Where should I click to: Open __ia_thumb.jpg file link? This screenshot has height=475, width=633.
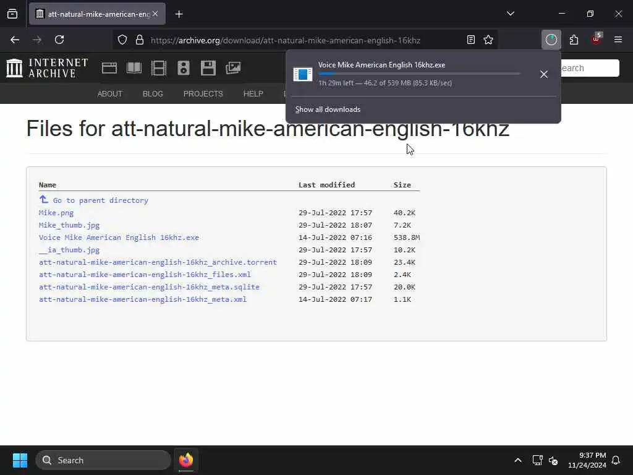coord(69,250)
